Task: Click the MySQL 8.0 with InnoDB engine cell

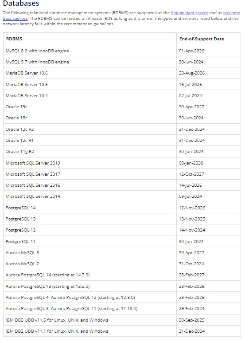Action: [90, 51]
